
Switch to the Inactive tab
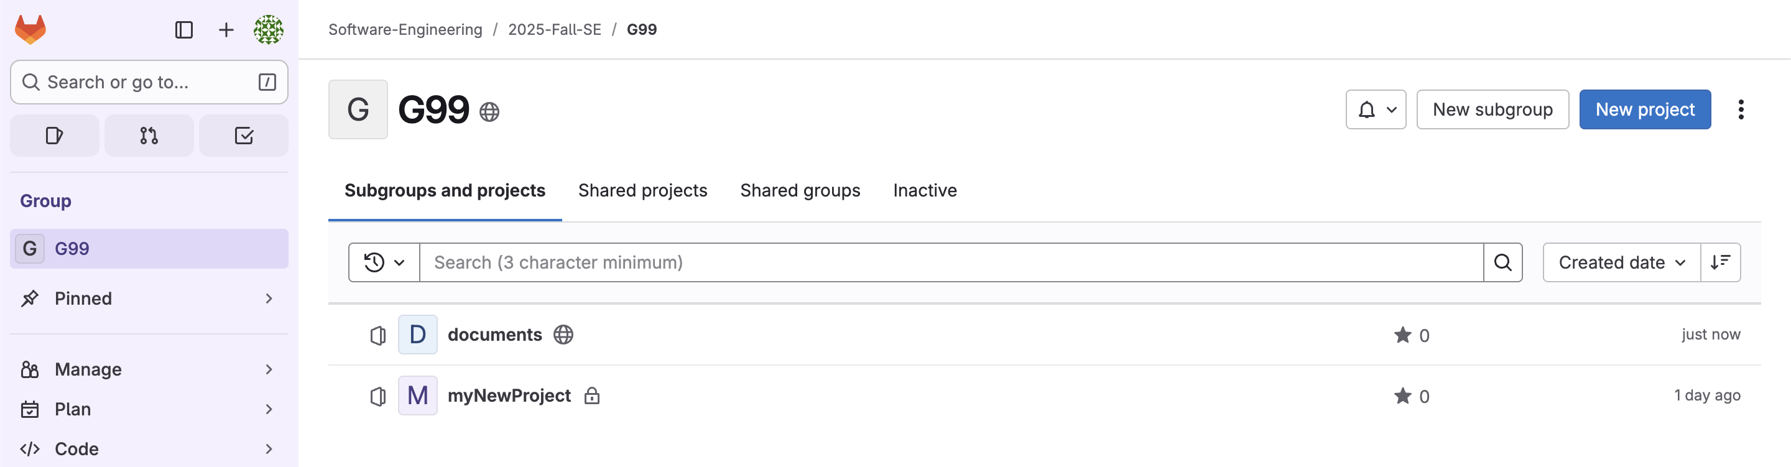click(x=925, y=190)
